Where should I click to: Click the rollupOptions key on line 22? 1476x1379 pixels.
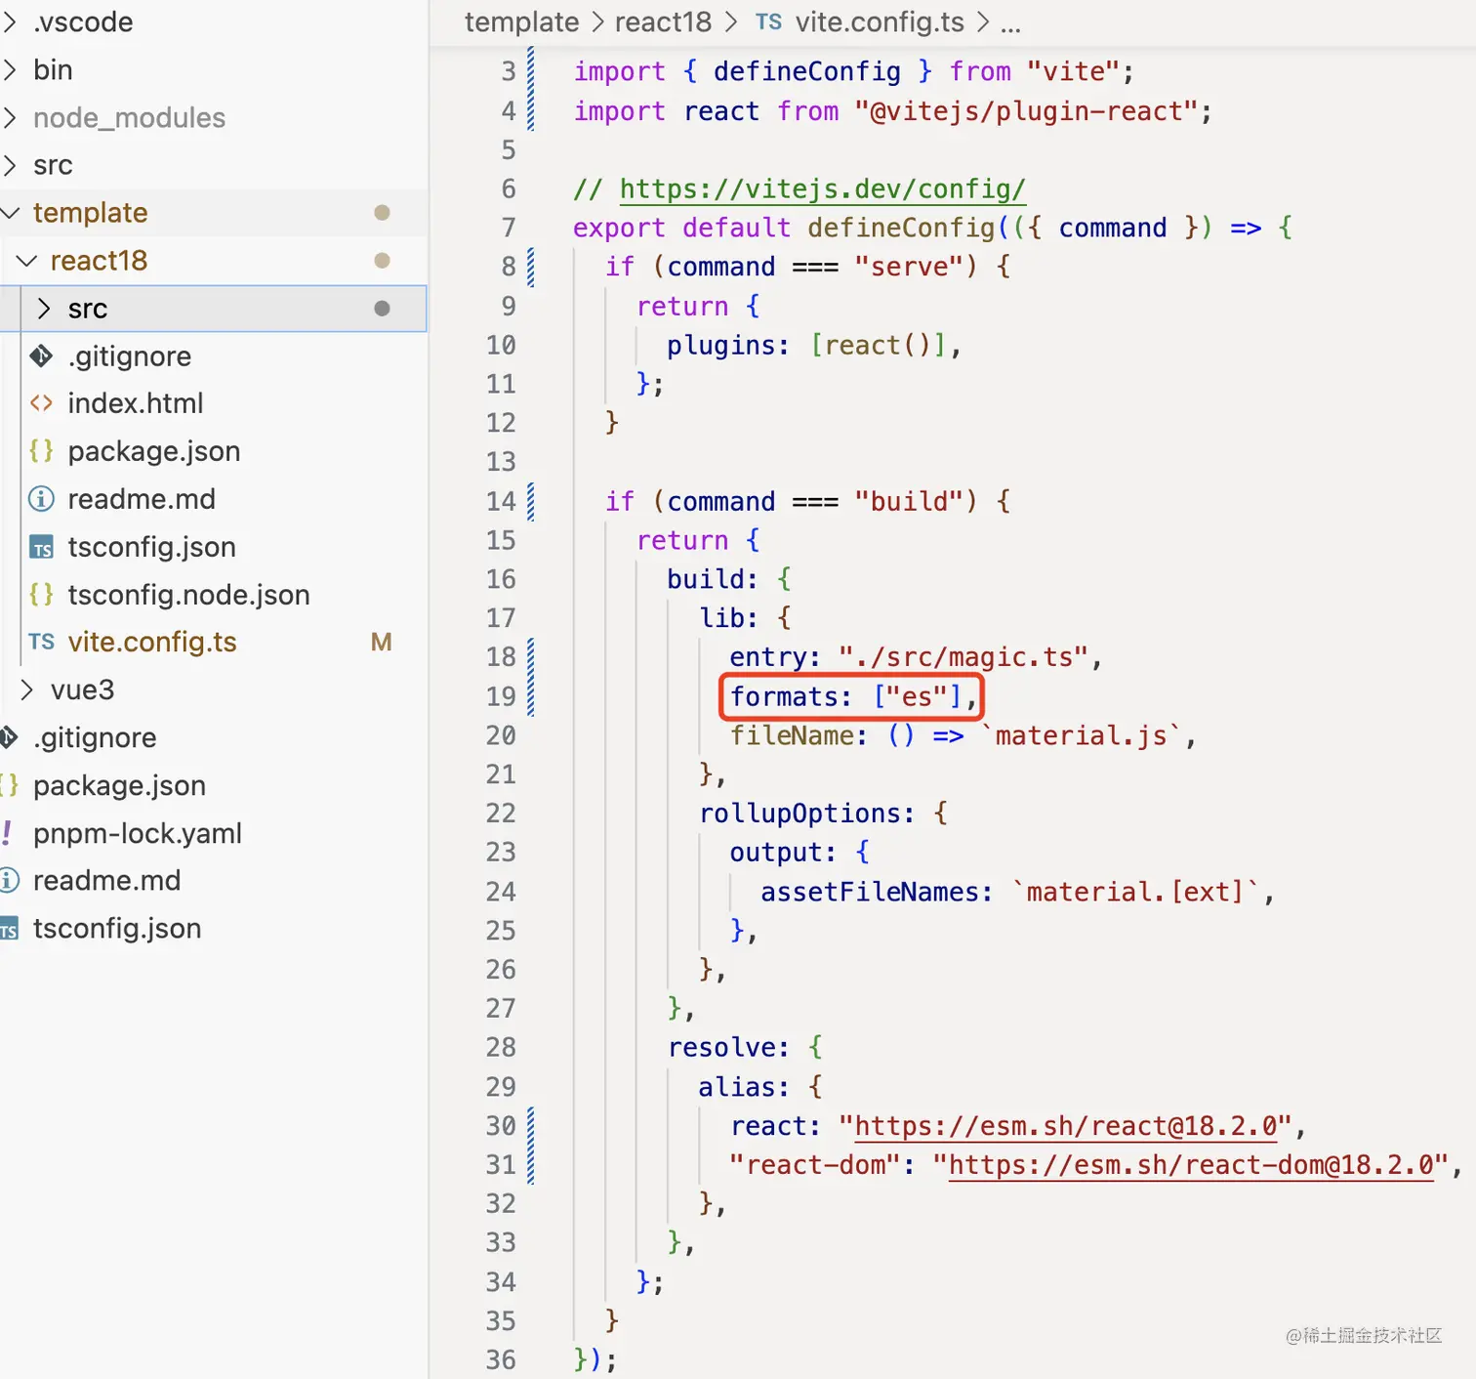(x=799, y=814)
